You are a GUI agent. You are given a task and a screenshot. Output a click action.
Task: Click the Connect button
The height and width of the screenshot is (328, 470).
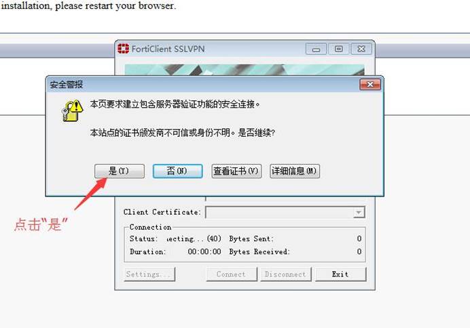tap(232, 274)
